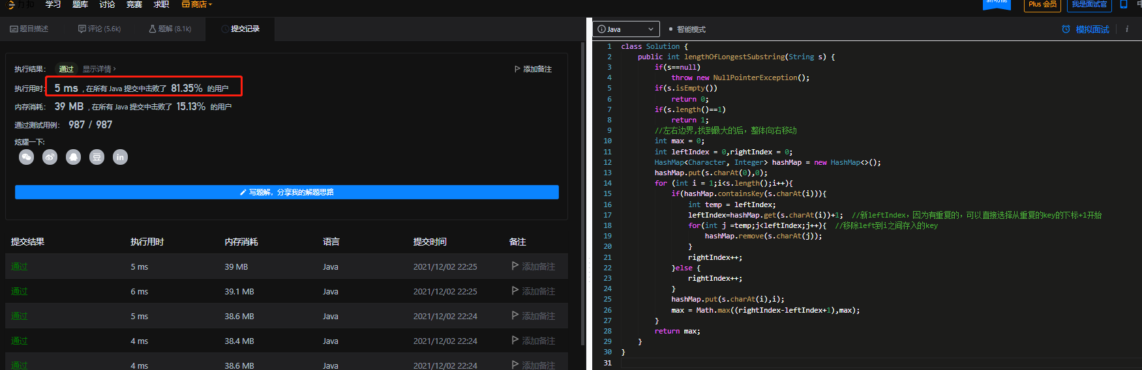Screen dimensions: 1142x370
Task: Click line 'throw new NullPointerException();' in editor
Action: tap(740, 78)
